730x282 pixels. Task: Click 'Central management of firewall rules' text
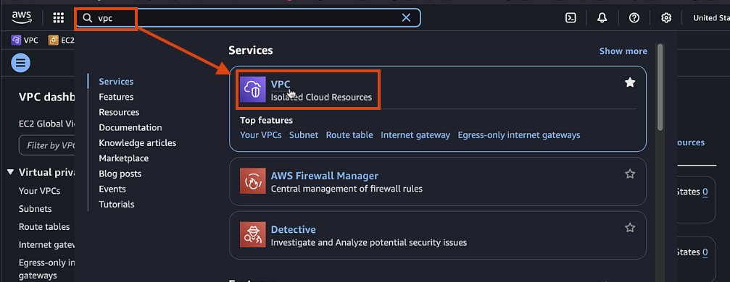347,189
